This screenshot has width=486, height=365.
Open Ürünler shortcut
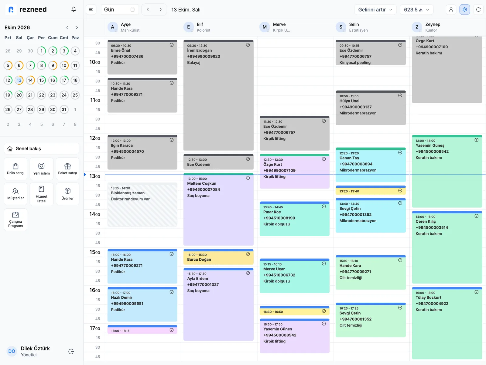pos(67,194)
